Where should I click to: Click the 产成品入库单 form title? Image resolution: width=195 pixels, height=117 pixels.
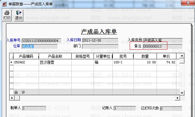coord(99,32)
